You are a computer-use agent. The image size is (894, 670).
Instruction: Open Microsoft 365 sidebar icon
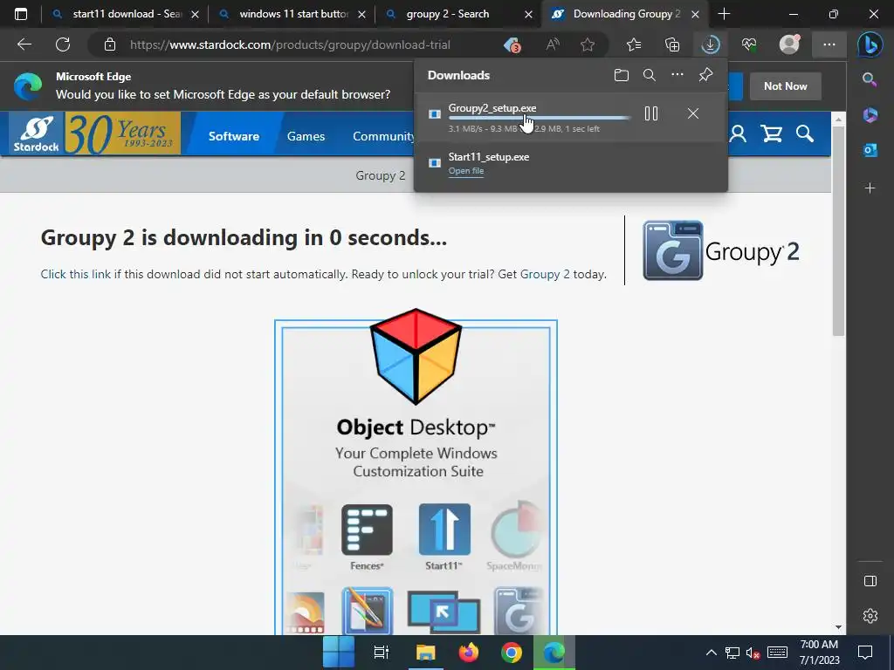click(x=870, y=114)
